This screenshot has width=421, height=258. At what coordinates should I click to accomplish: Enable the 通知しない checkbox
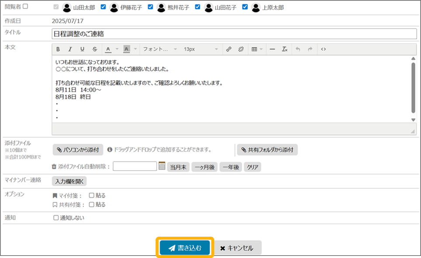[x=56, y=218]
